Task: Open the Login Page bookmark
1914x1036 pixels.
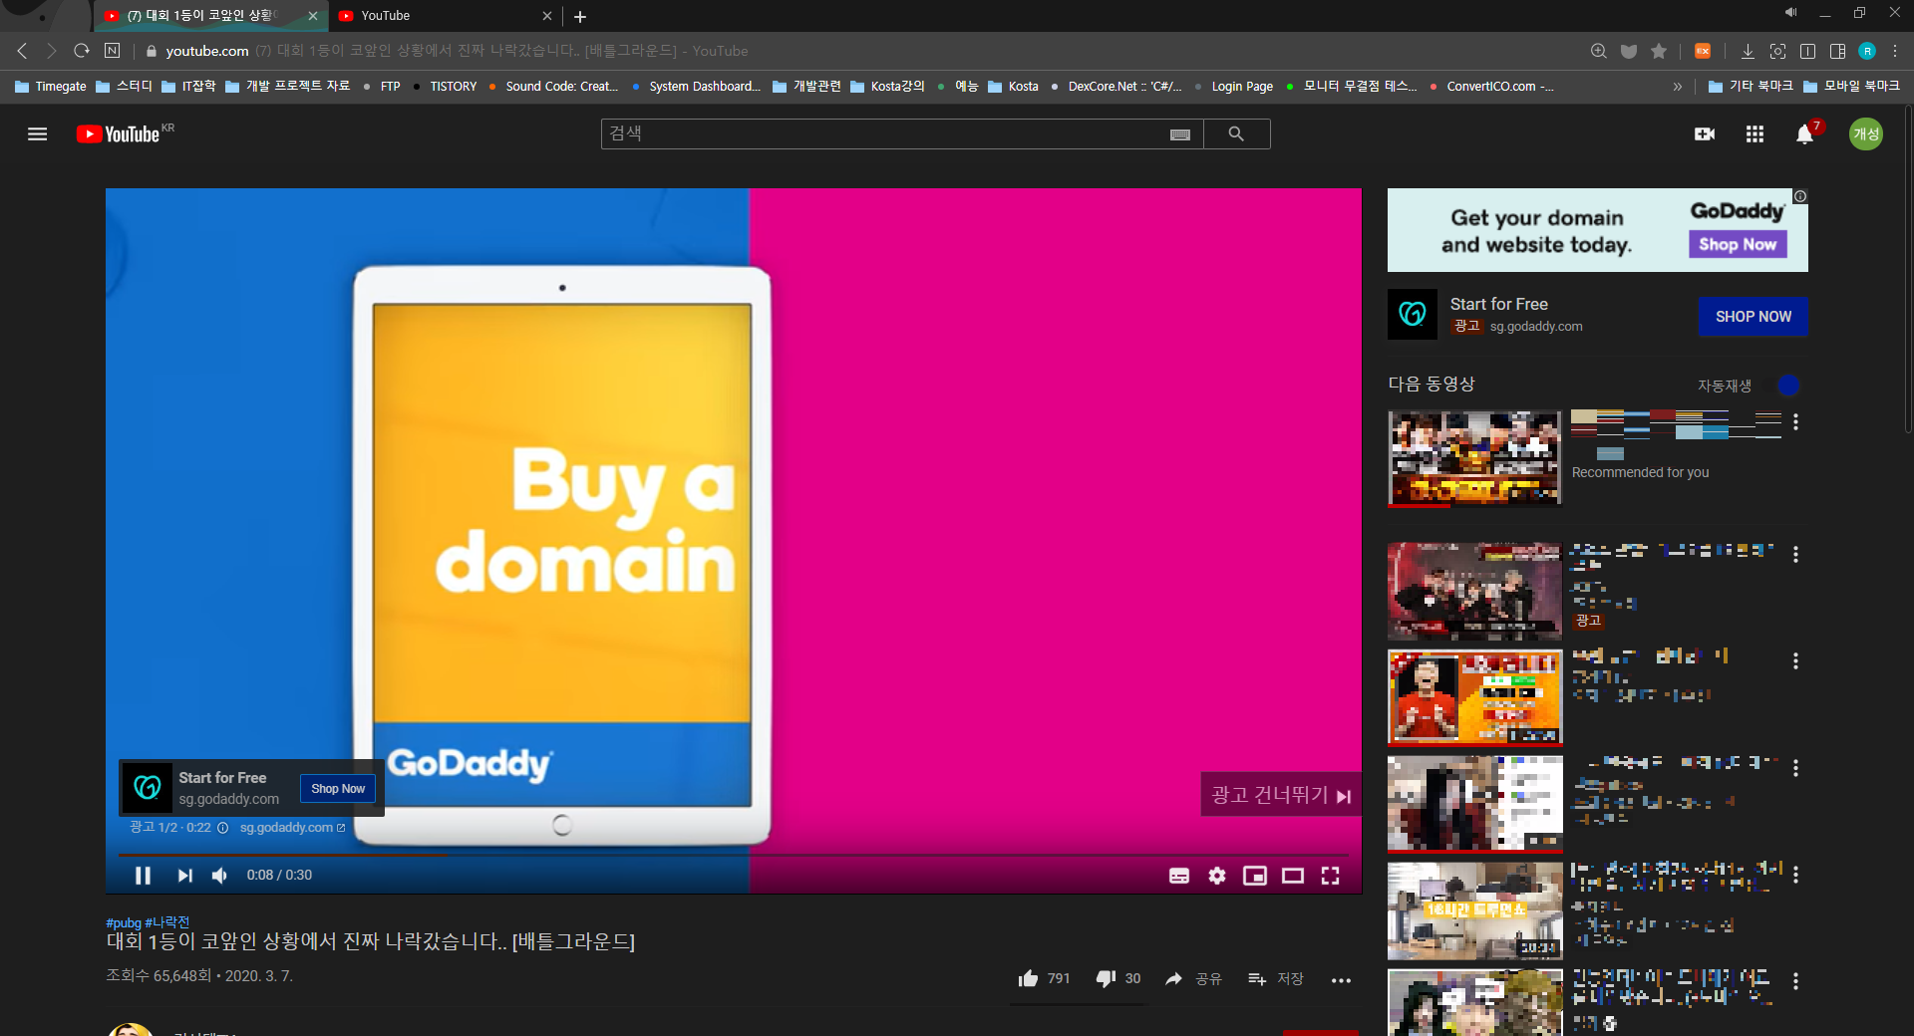Action: click(1233, 87)
